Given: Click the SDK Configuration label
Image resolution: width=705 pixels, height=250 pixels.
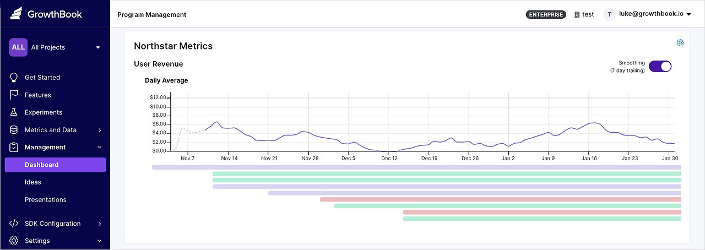Looking at the screenshot, I should click(52, 224).
